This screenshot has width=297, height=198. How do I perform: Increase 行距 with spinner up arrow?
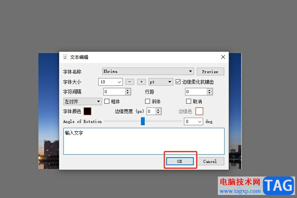tap(210, 90)
